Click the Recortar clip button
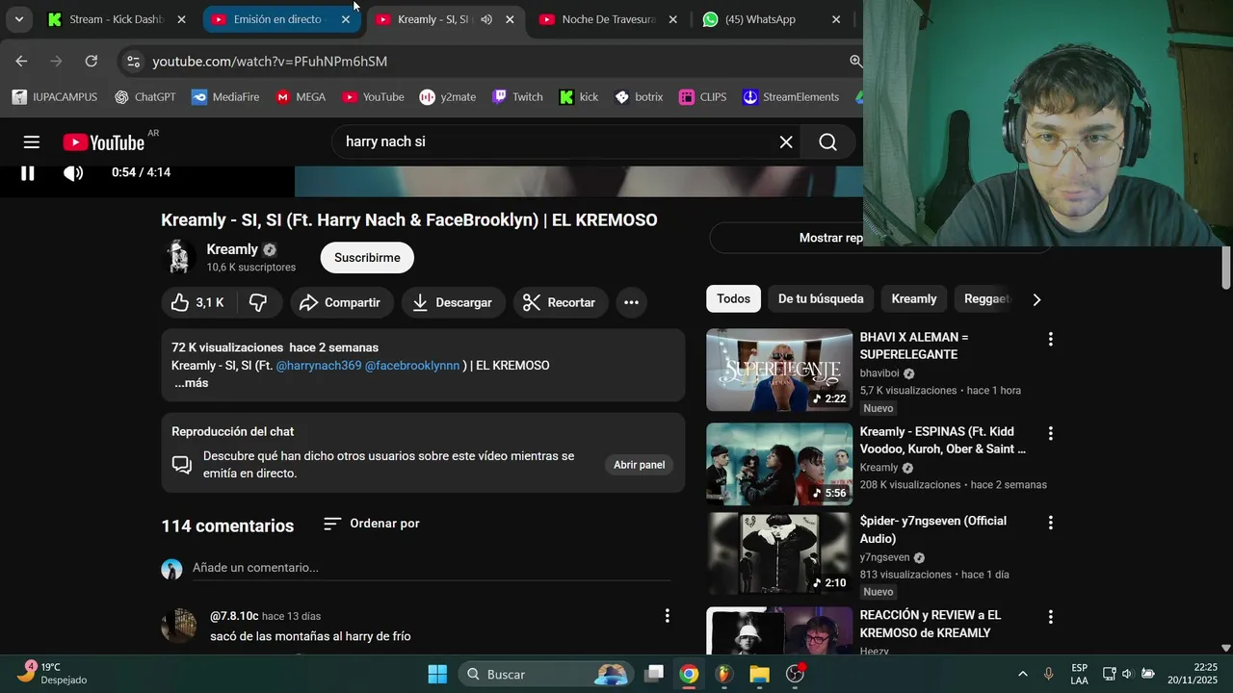Image resolution: width=1233 pixels, height=693 pixels. tap(560, 302)
